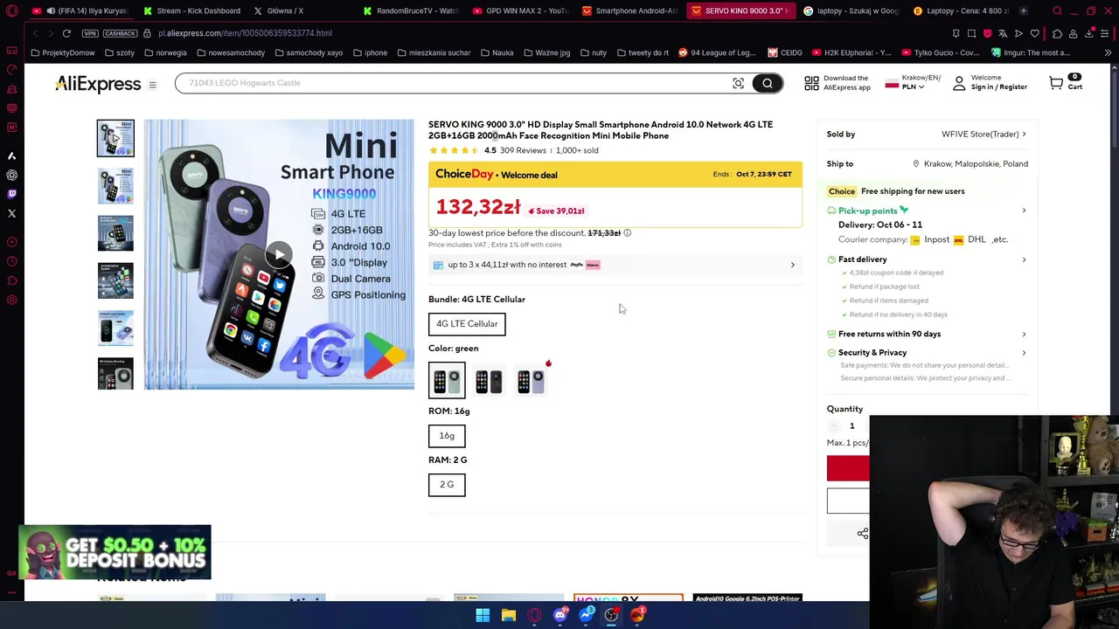Open the shopping cart icon
The image size is (1119, 629).
(1056, 83)
